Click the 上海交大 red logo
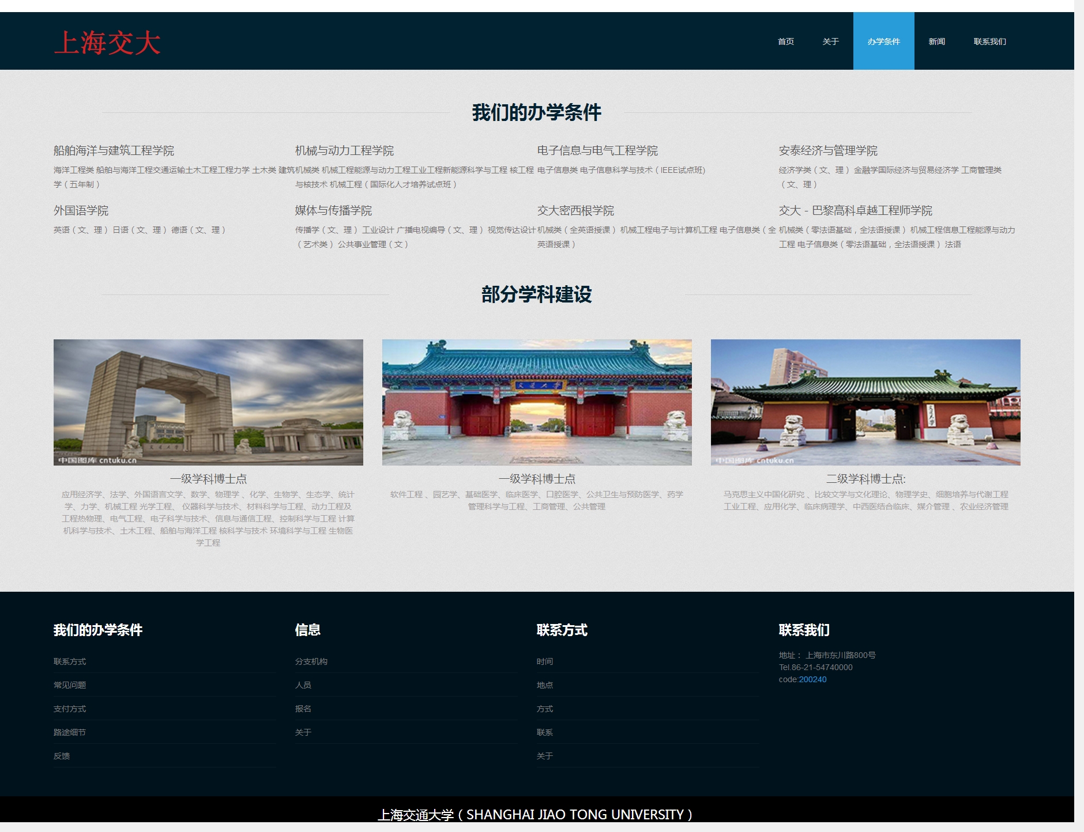Viewport: 1084px width, 832px height. pyautogui.click(x=107, y=43)
